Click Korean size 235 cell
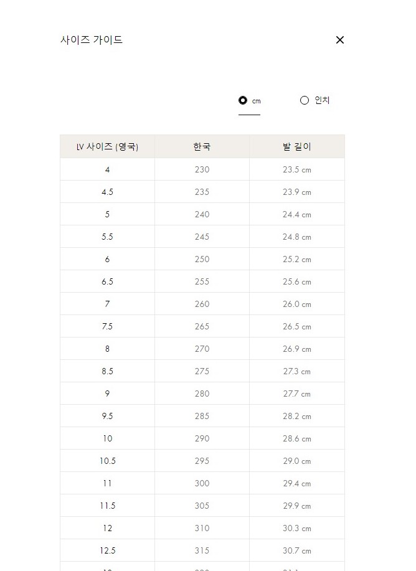Viewport: 416px width, 571px height. [202, 192]
